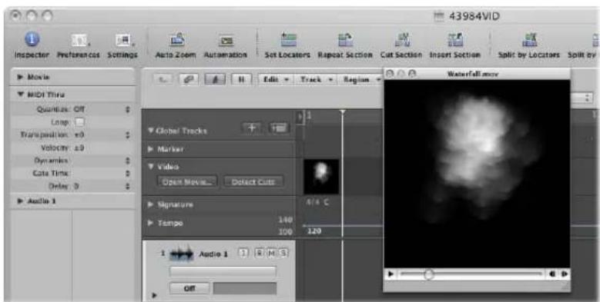The width and height of the screenshot is (600, 302).
Task: Click the track configuration icon beside plus button
Action: (279, 128)
